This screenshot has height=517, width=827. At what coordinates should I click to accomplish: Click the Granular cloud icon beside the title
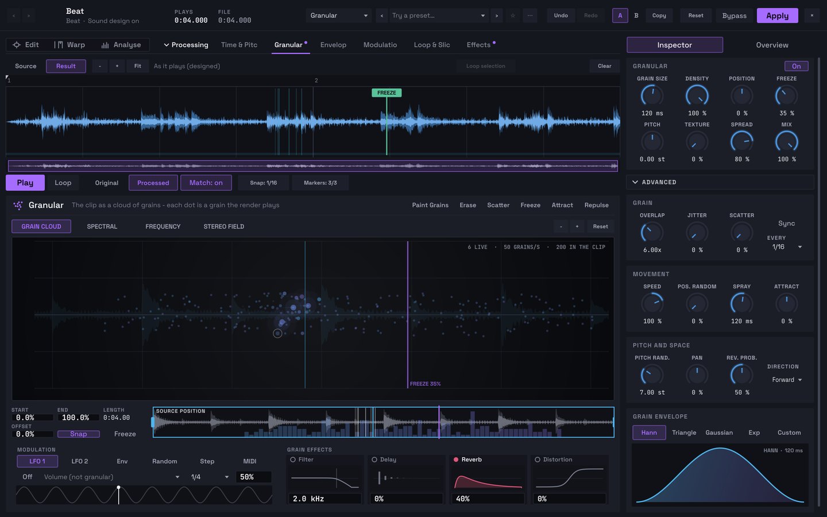click(x=18, y=205)
